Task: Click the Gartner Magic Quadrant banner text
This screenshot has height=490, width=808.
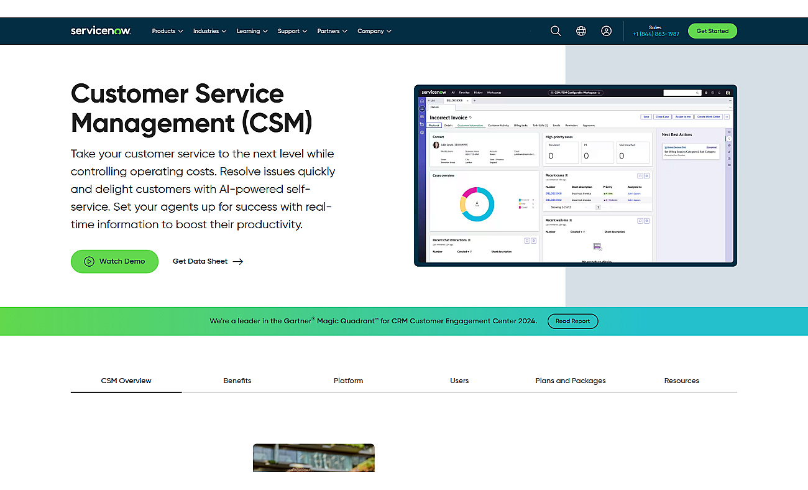Action: (x=373, y=321)
